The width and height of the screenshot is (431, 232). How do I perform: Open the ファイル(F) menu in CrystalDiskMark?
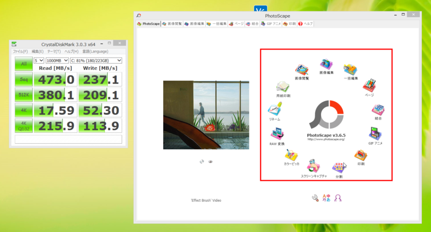point(20,51)
